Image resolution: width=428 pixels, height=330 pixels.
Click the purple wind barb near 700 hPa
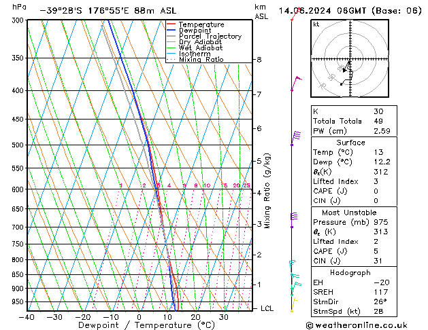point(294,220)
